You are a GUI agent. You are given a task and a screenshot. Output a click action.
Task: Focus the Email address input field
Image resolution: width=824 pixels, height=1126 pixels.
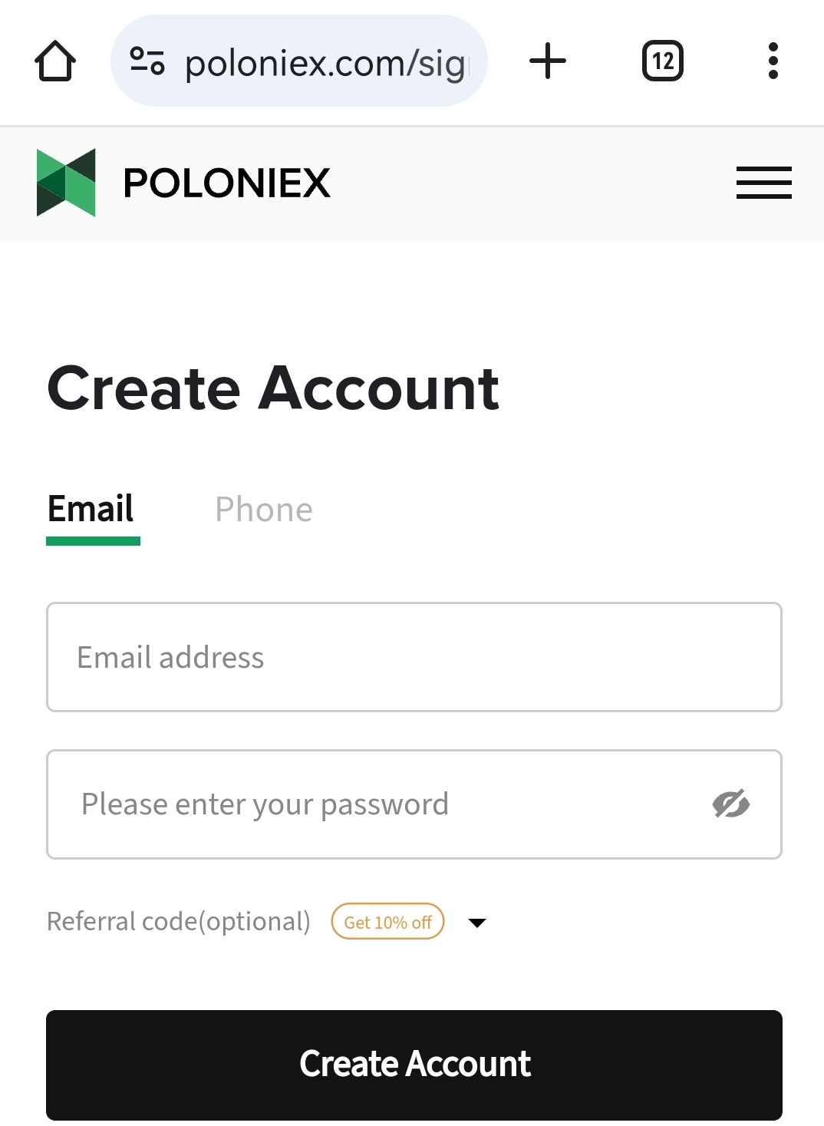(x=414, y=657)
